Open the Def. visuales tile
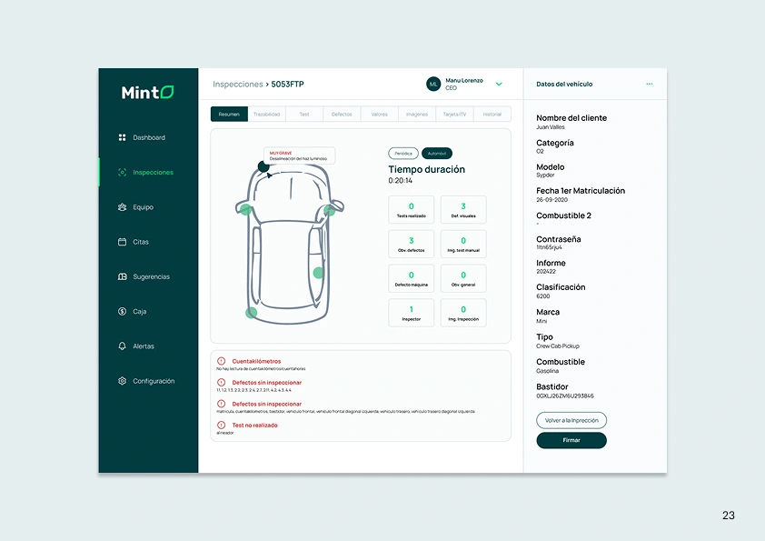Image resolution: width=765 pixels, height=541 pixels. (x=463, y=210)
